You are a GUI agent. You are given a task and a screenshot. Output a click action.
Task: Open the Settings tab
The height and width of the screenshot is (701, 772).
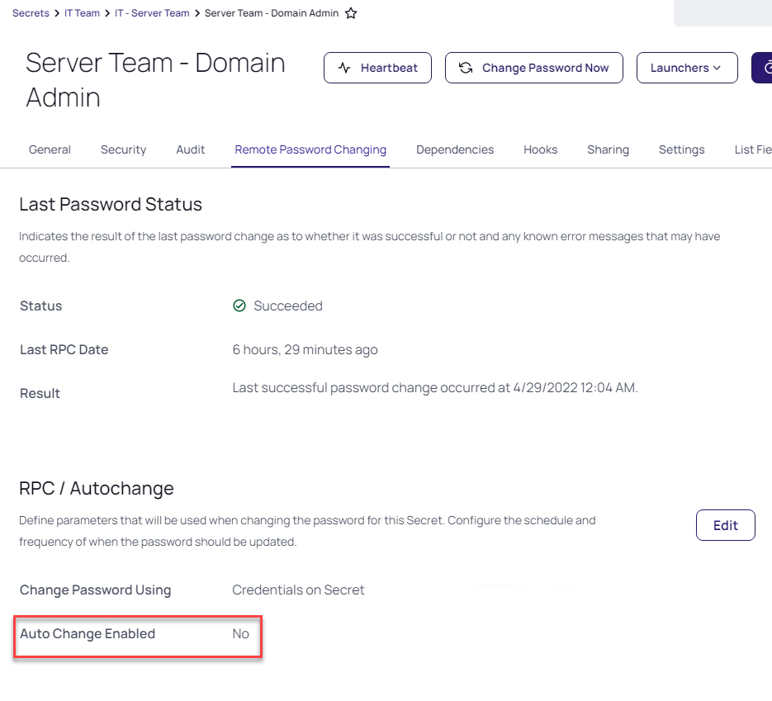click(681, 149)
